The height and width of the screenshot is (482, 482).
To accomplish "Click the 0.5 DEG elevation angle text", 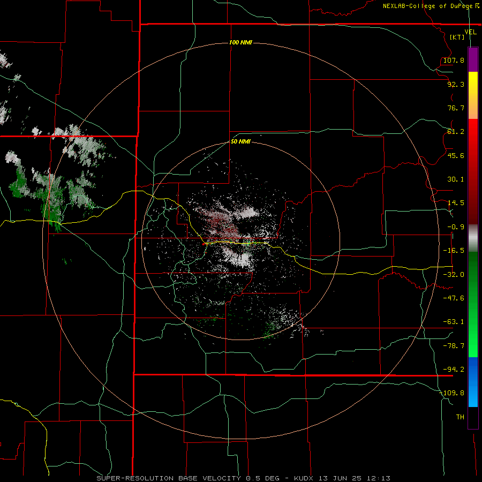I will tap(262, 478).
